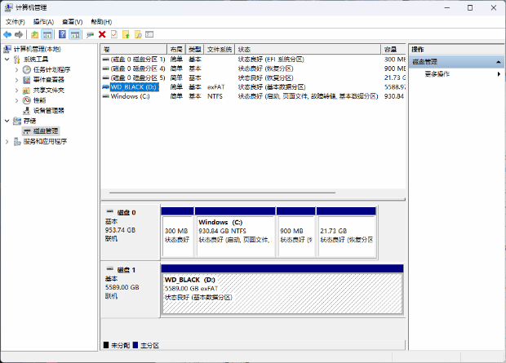The height and width of the screenshot is (363, 506).
Task: Collapse 磁盘管理 section in actions pane
Action: 499,62
